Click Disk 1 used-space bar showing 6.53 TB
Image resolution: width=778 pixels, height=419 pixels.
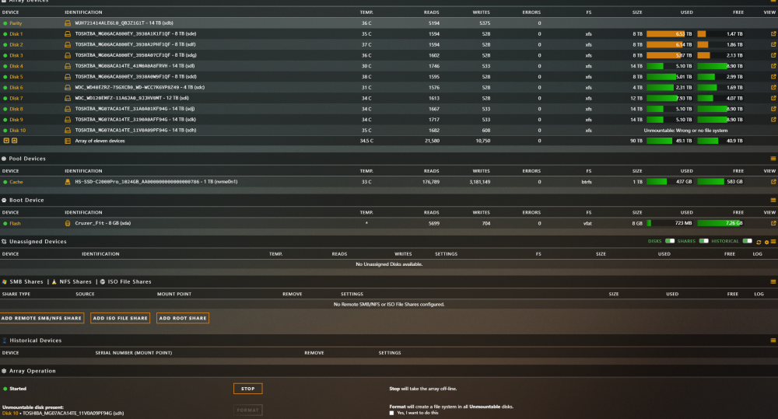(x=669, y=34)
